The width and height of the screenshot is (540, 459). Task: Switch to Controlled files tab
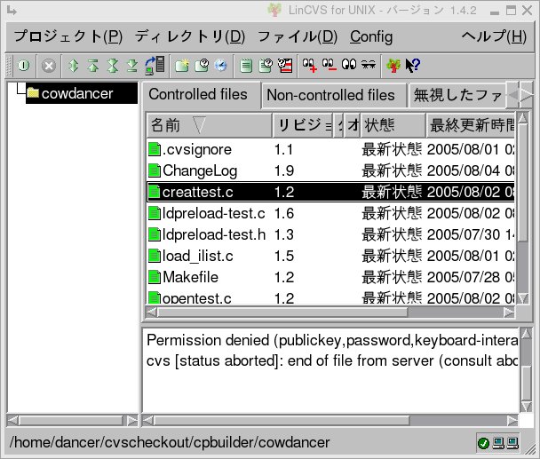point(201,94)
